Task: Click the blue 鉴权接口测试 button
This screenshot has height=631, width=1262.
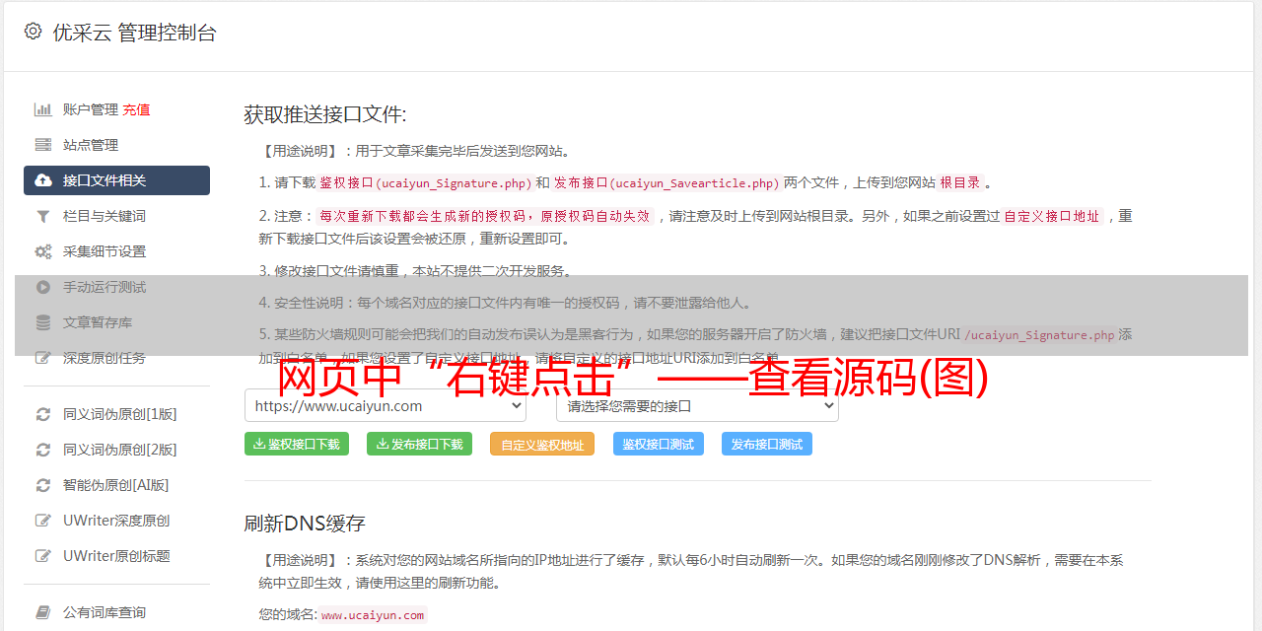Action: click(x=659, y=444)
